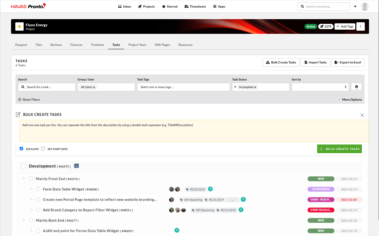Mark Mainly Back End task complete
The height and width of the screenshot is (236, 379).
(31, 220)
